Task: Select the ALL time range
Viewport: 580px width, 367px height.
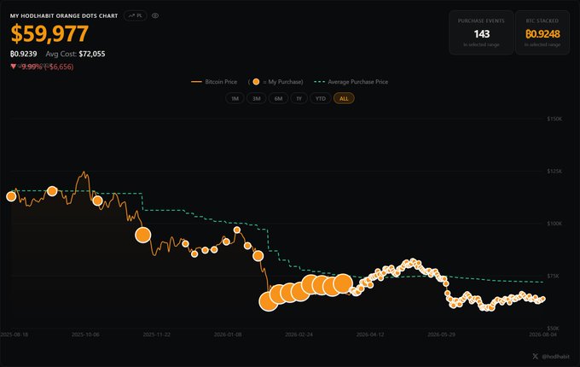Action: pyautogui.click(x=344, y=98)
